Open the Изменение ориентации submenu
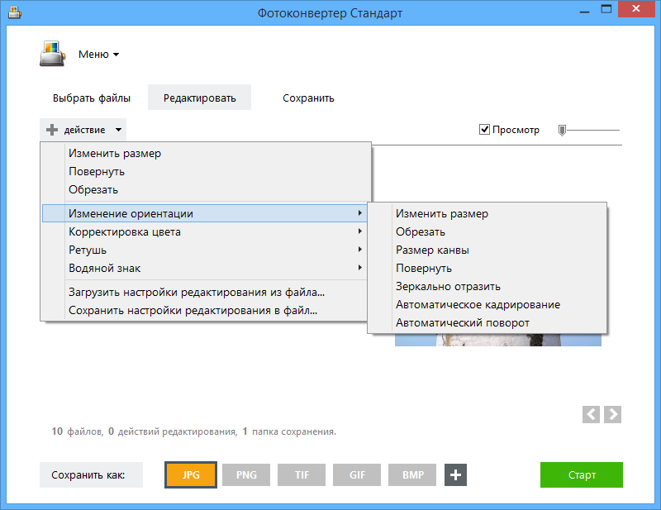This screenshot has width=661, height=510. (205, 213)
